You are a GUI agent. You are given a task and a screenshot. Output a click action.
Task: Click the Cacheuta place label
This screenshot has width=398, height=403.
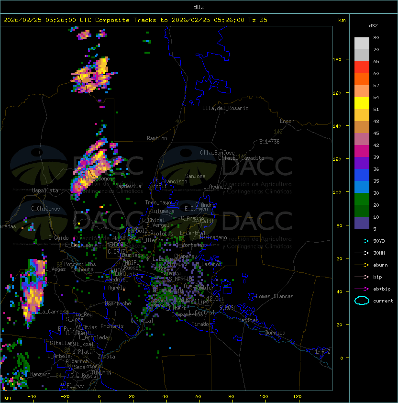(x=82, y=269)
